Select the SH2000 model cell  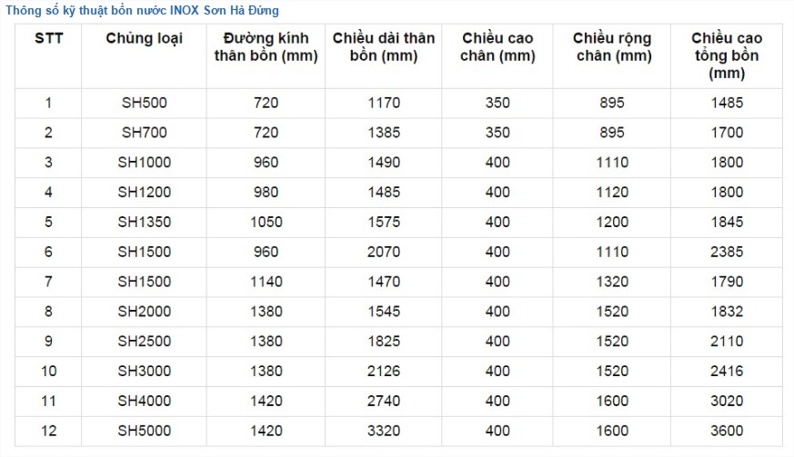click(145, 312)
